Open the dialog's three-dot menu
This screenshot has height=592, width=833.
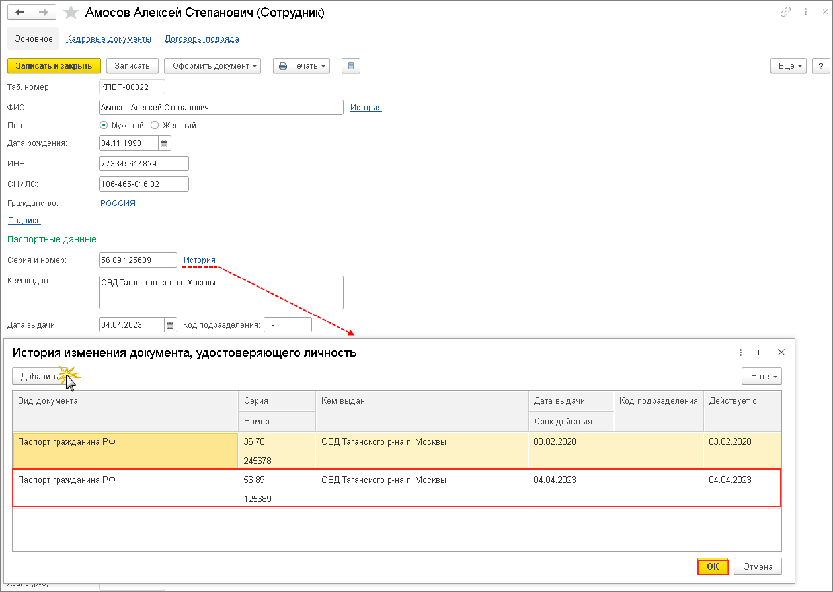pos(741,353)
